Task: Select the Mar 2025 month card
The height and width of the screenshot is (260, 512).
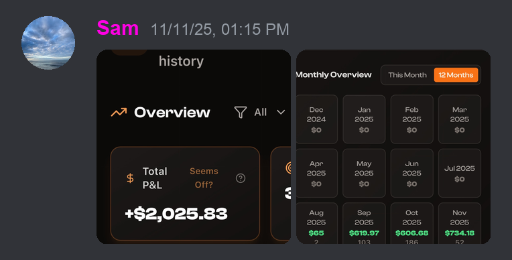Action: click(460, 119)
